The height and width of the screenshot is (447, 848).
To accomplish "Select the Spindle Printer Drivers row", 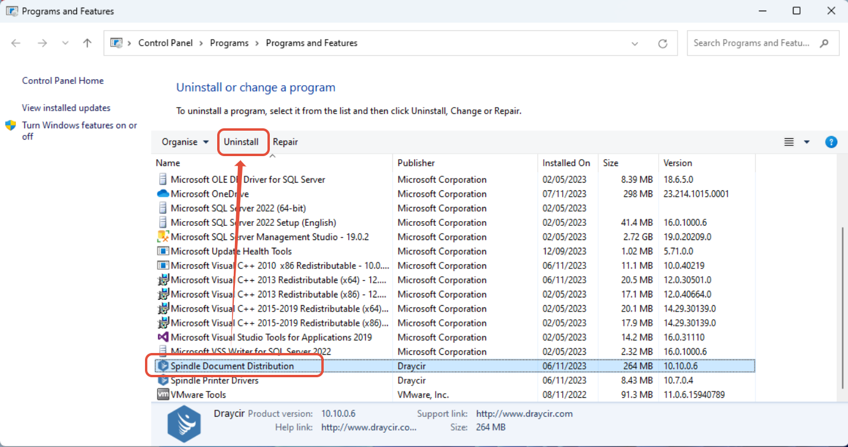I will point(454,380).
